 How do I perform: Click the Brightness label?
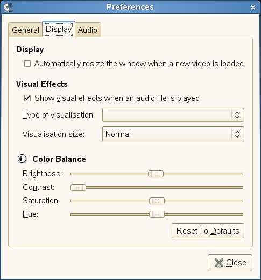(43, 174)
